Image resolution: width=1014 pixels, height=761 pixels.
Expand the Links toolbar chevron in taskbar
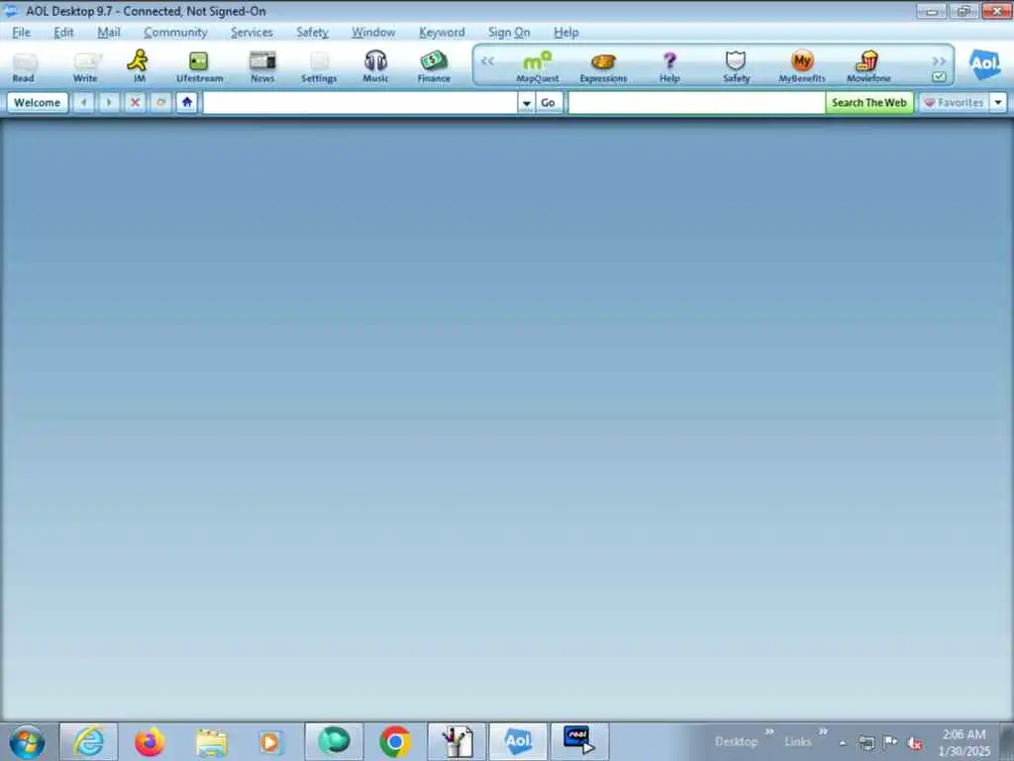point(823,731)
